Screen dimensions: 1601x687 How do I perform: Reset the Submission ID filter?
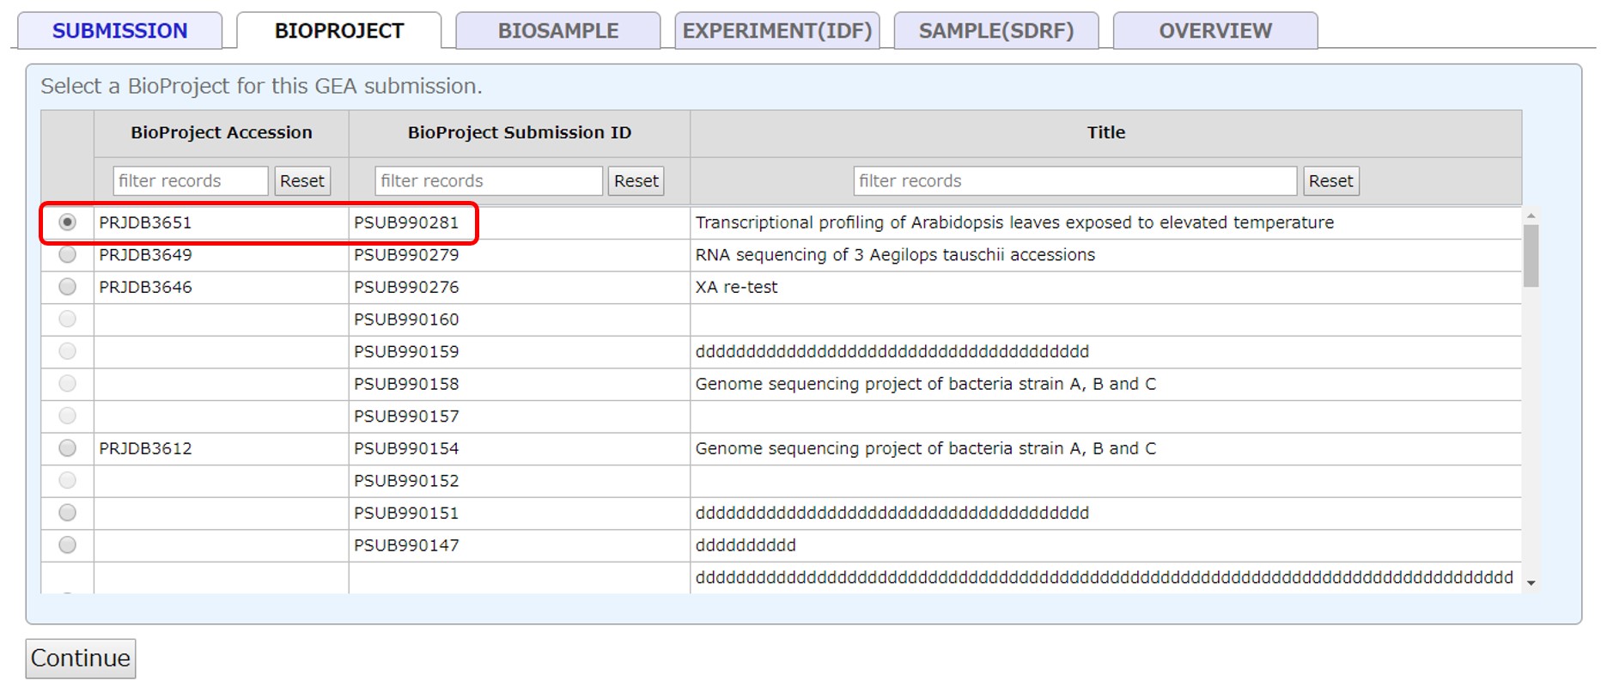(636, 181)
